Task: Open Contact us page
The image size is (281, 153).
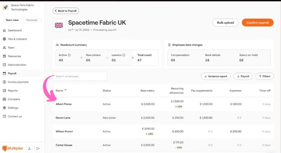Action: click(15, 116)
